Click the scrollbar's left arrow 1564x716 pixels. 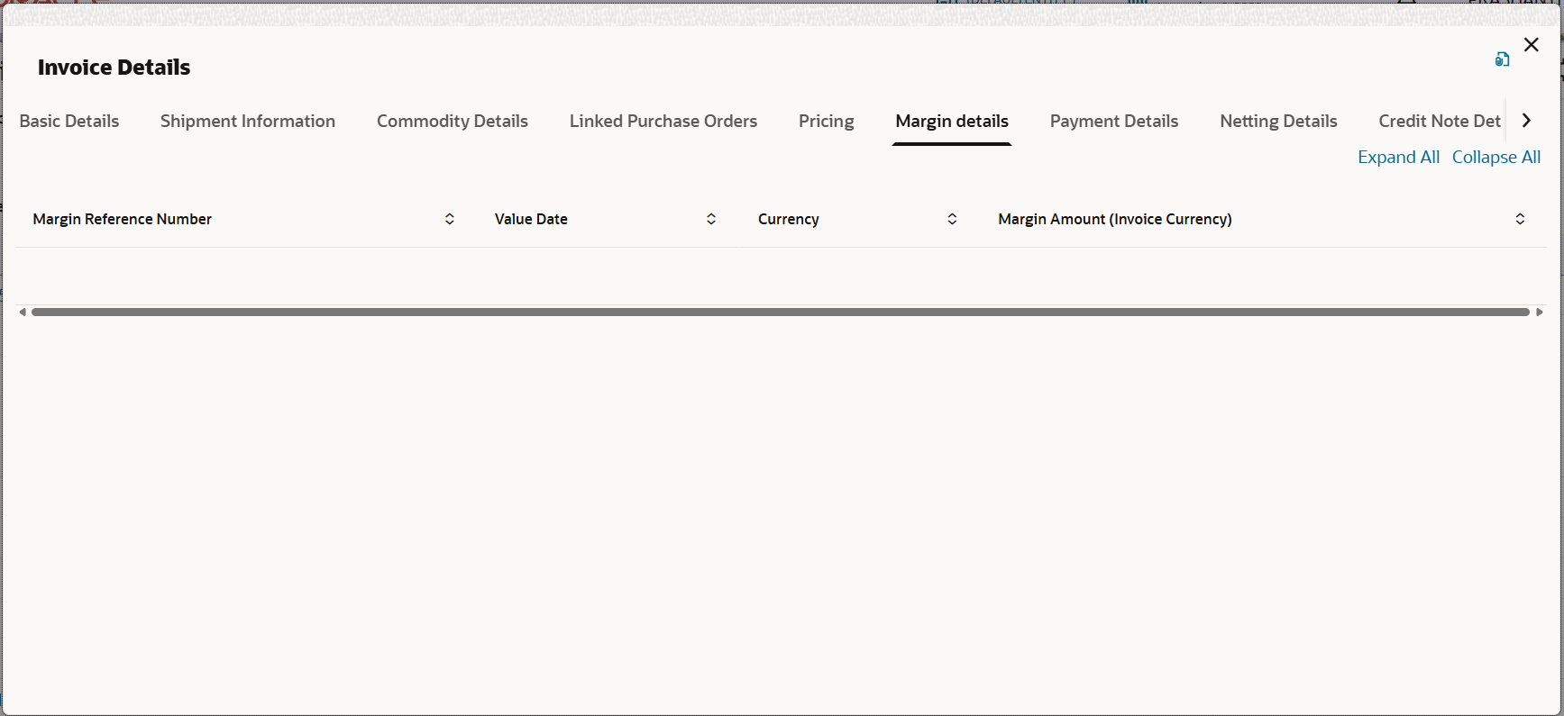click(23, 313)
